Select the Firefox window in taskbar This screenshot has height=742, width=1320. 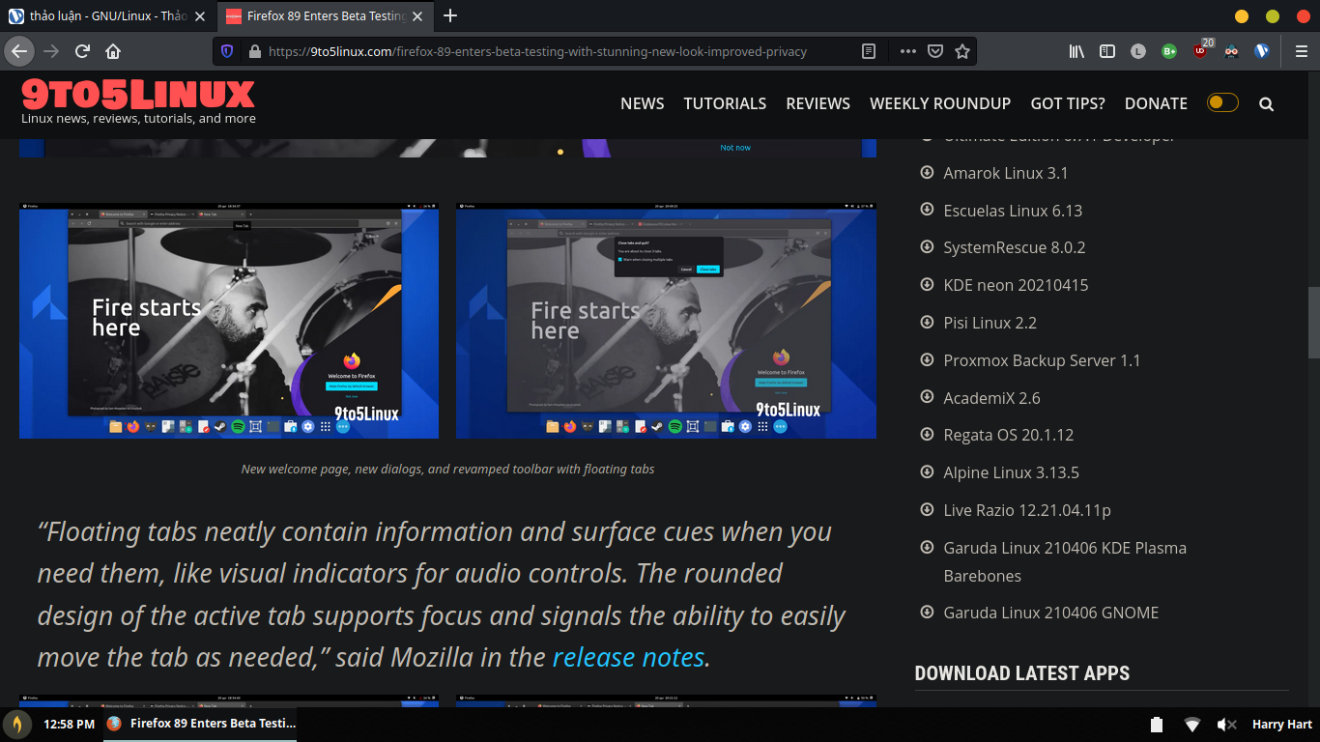coord(201,724)
